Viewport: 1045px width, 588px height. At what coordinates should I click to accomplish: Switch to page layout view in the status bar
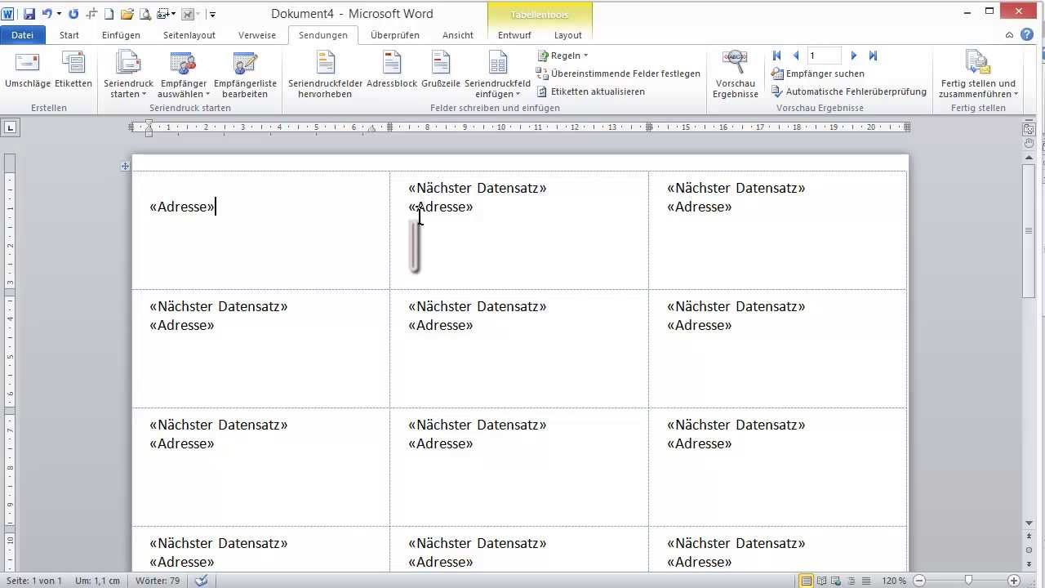804,581
